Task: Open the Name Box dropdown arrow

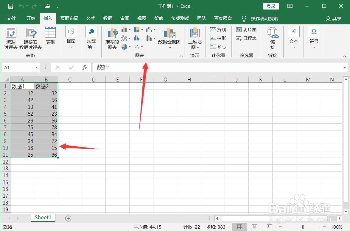Action: [x=36, y=67]
